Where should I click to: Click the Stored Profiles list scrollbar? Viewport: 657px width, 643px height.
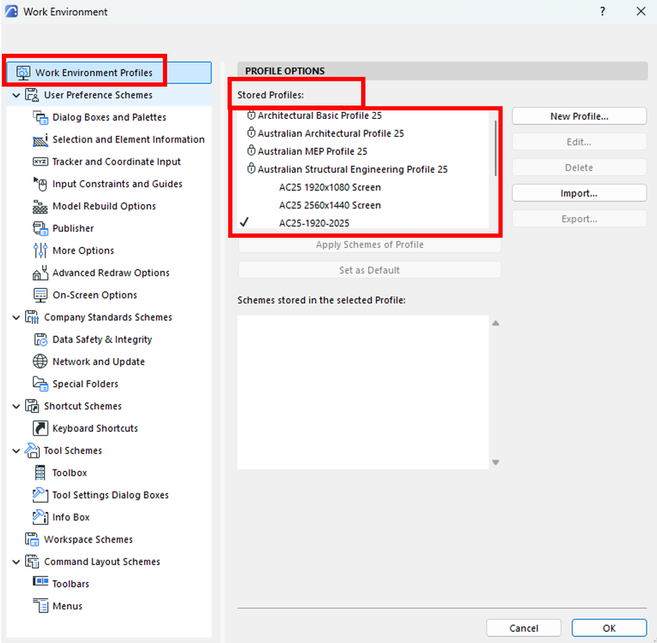tap(496, 148)
